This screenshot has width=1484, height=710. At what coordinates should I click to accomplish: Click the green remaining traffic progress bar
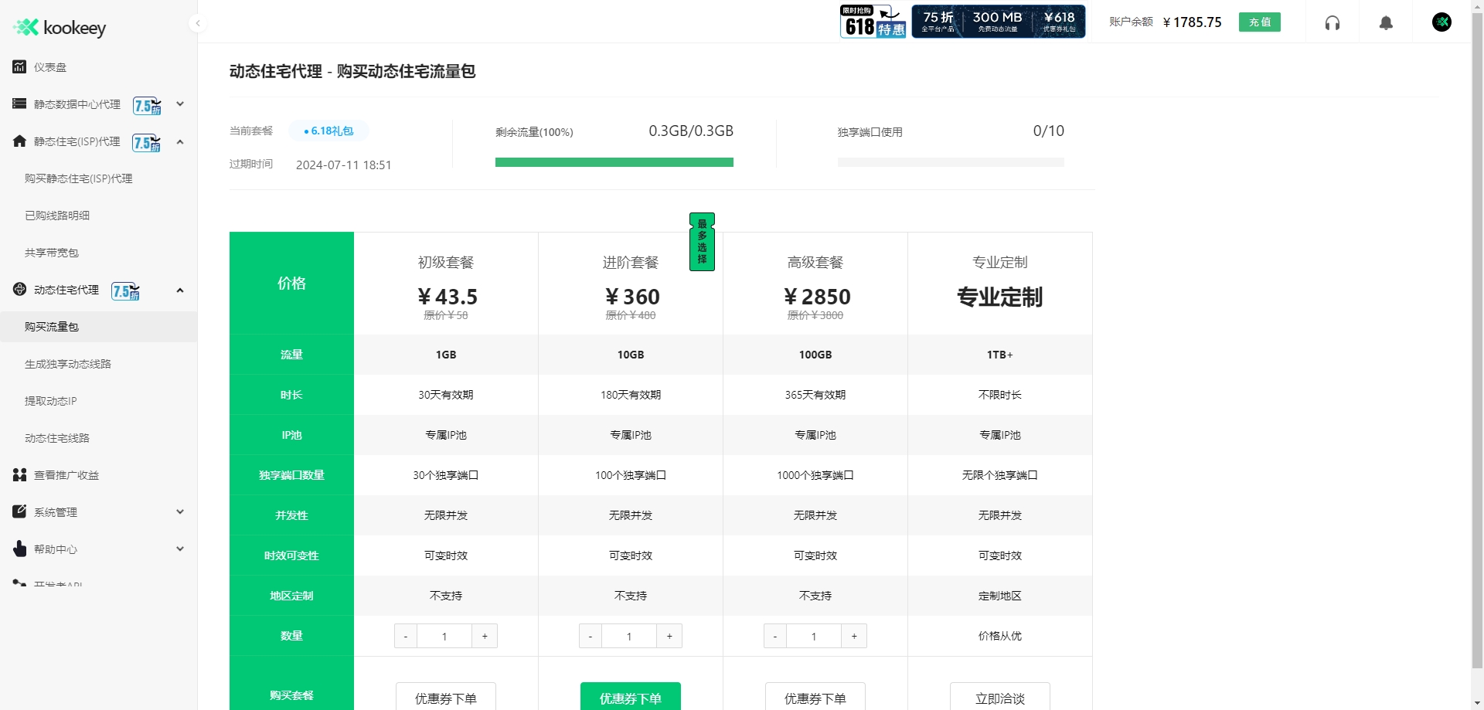click(x=614, y=162)
